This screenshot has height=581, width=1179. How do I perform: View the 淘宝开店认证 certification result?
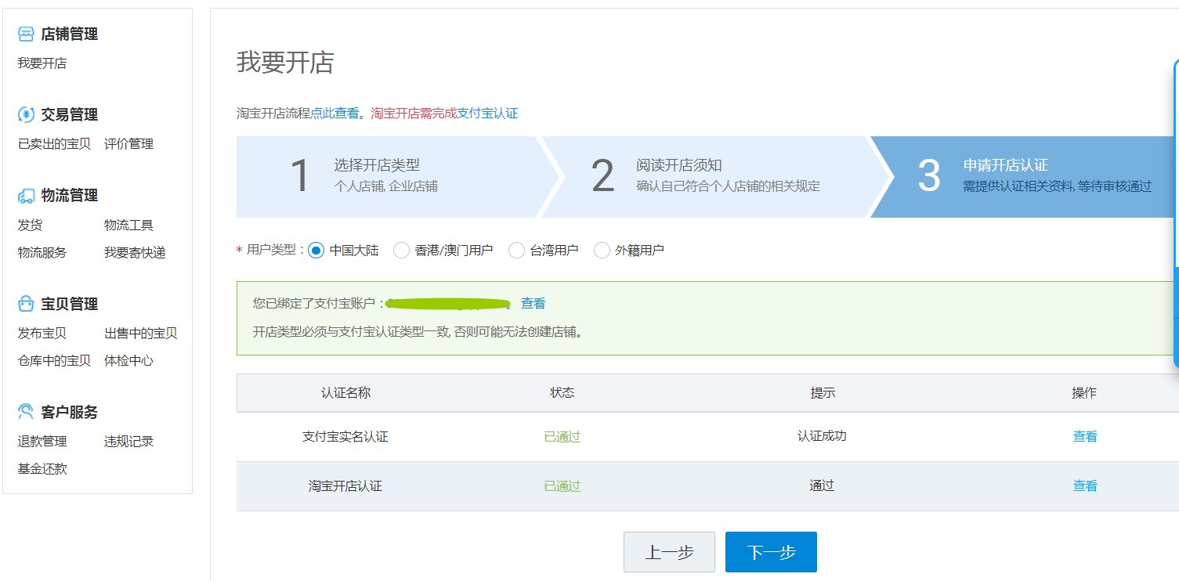pyautogui.click(x=1085, y=485)
